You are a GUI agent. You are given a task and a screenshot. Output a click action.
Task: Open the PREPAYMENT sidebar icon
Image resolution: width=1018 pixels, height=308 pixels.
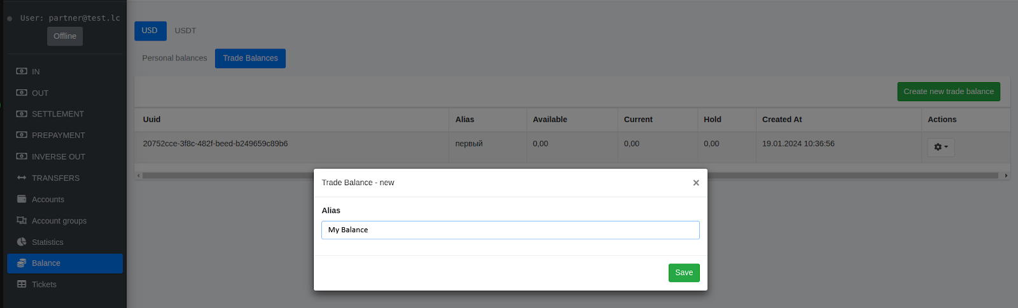[22, 135]
